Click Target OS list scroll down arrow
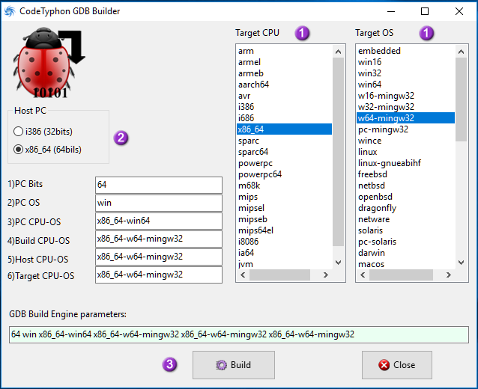 (462, 263)
